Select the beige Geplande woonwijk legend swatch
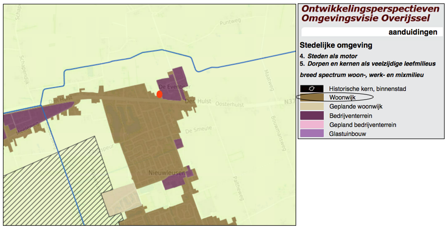The height and width of the screenshot is (230, 448). click(x=312, y=106)
